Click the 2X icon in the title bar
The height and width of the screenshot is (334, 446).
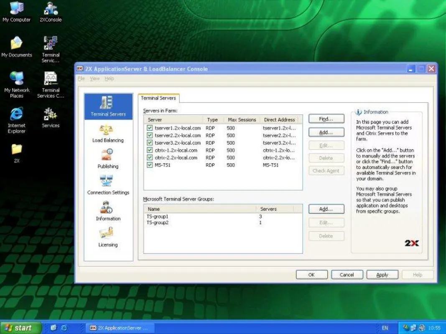80,69
